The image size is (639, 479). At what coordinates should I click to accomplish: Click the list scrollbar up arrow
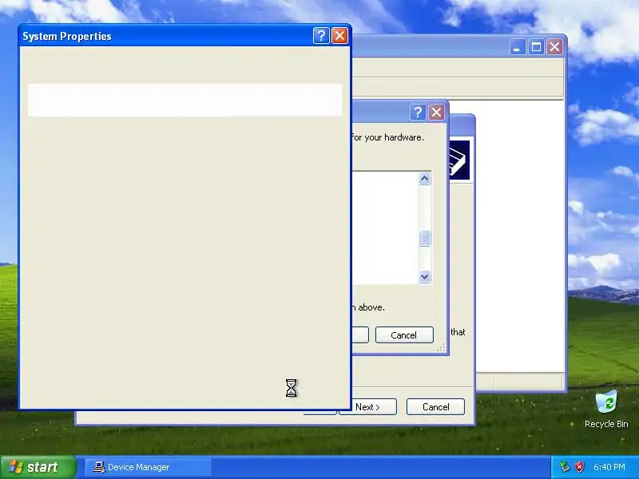tap(424, 178)
